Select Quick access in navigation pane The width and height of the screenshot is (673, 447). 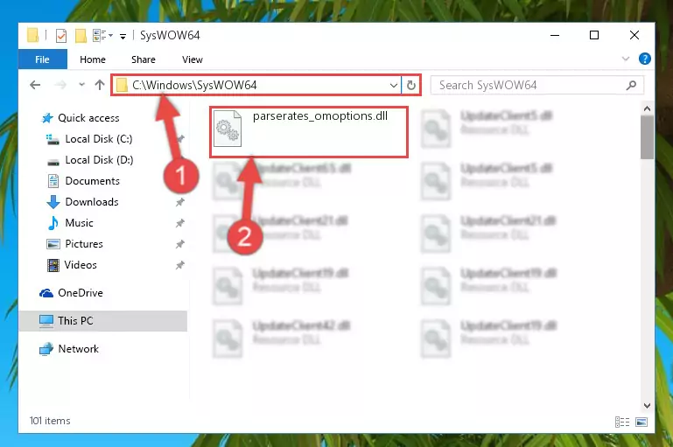[x=88, y=118]
